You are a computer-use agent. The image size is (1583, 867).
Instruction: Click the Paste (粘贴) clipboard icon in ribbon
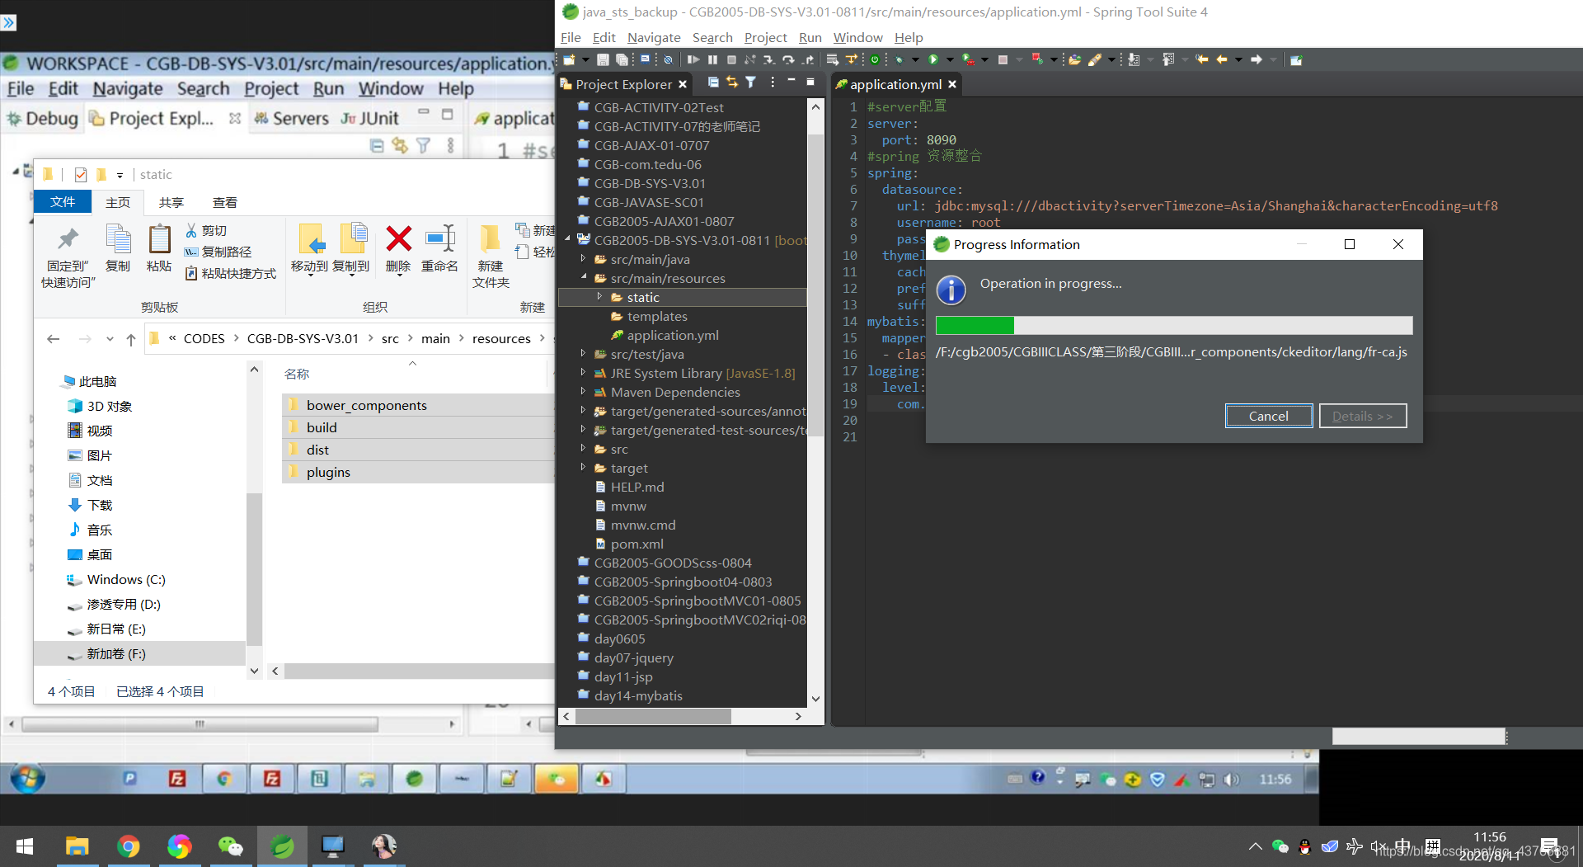[159, 239]
